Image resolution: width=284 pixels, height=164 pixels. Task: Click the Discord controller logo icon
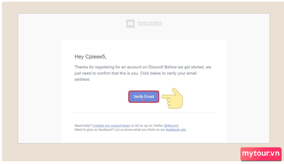[x=131, y=24]
